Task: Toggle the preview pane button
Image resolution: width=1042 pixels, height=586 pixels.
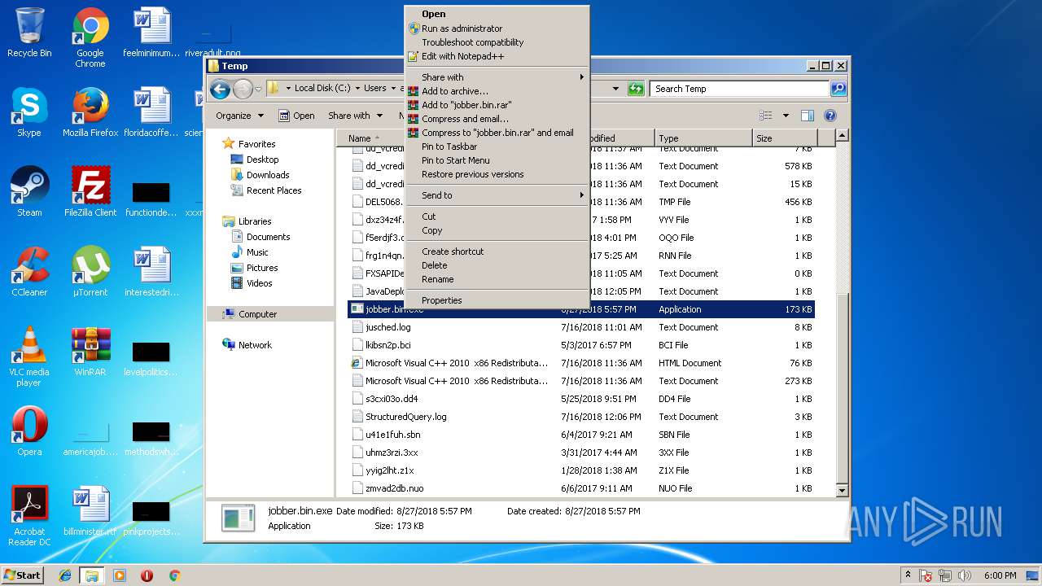Action: point(807,116)
